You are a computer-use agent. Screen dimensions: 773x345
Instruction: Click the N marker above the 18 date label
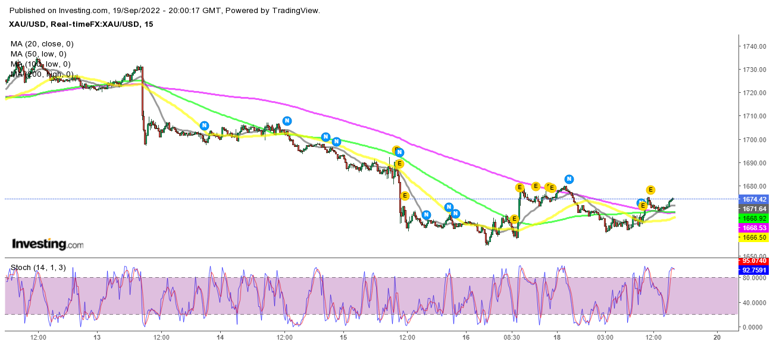[x=569, y=179]
